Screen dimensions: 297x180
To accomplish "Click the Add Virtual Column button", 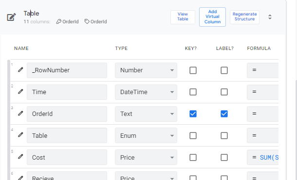I will (212, 17).
